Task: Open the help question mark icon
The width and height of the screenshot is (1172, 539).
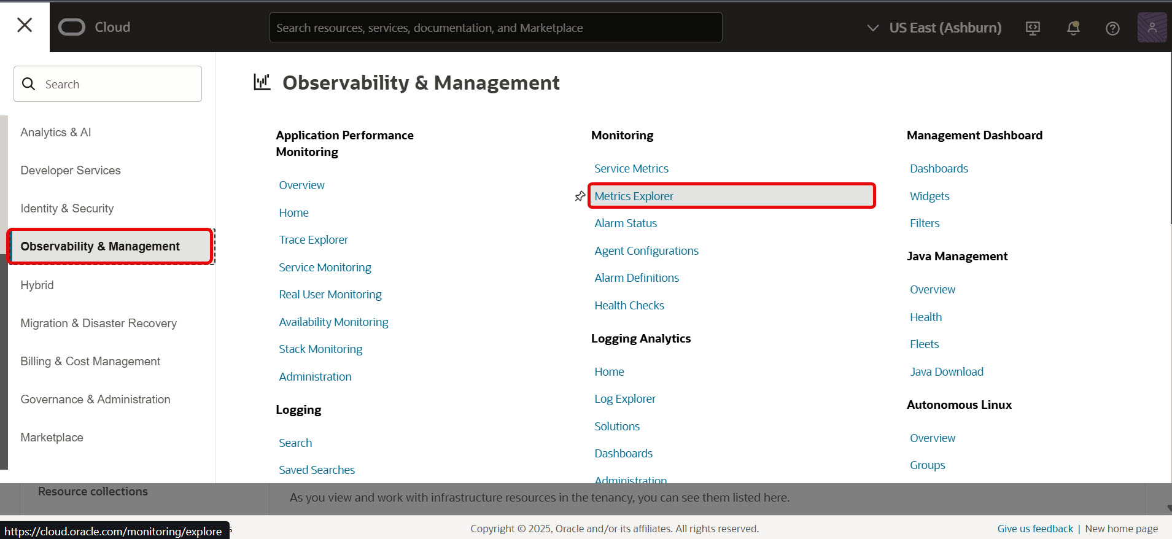Action: [x=1112, y=28]
